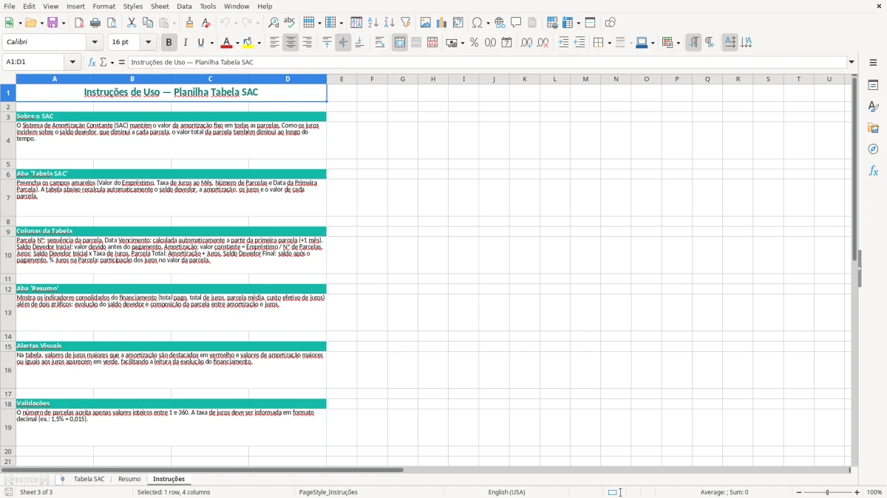Open Function Wizard beside formula bar
Screen dimensions: 887x498
click(x=92, y=62)
